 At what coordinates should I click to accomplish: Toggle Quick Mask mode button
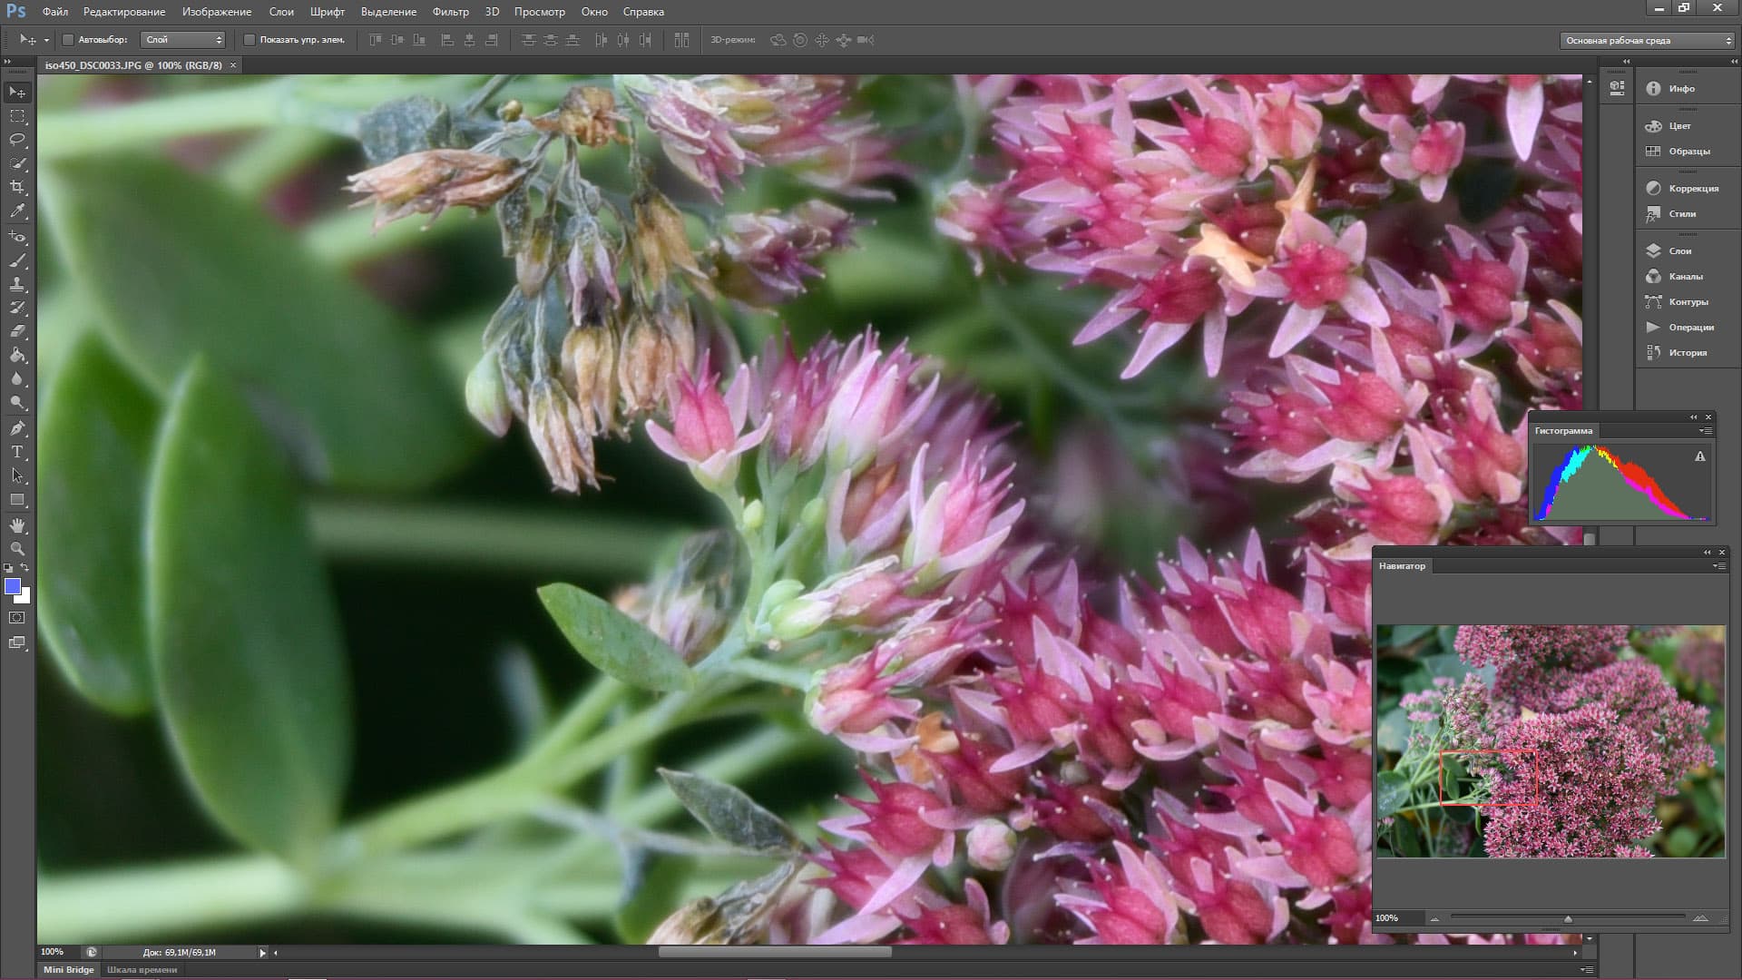(x=17, y=618)
